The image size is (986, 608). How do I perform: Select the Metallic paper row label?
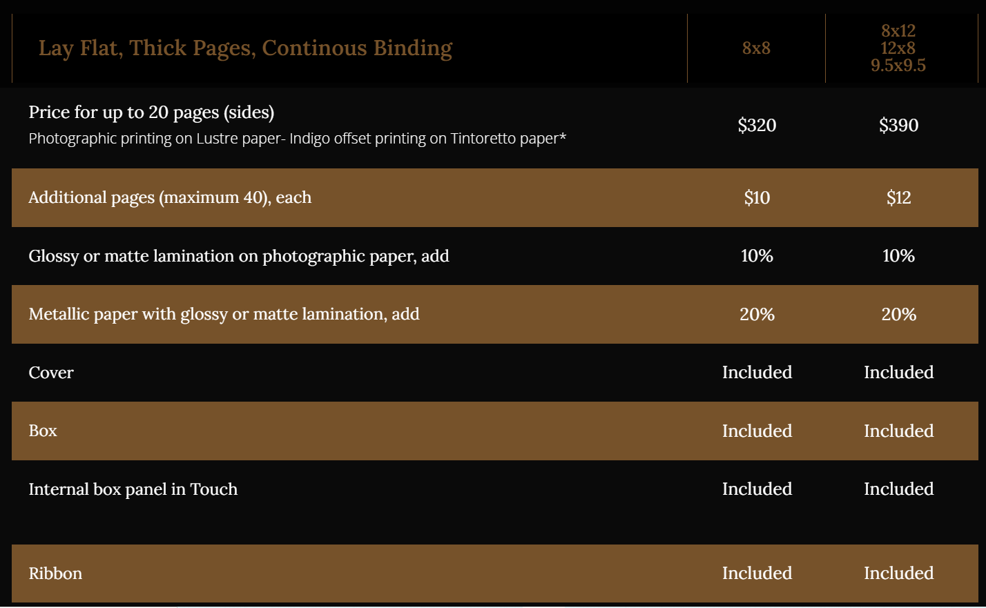[x=224, y=314]
